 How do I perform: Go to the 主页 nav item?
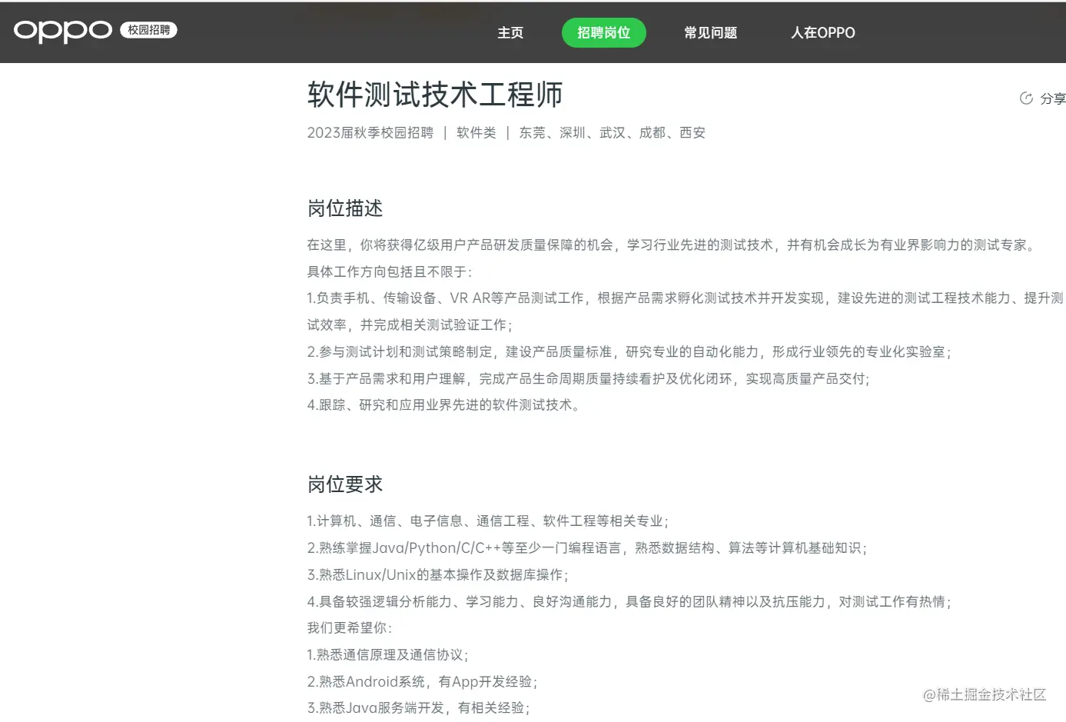coord(510,33)
